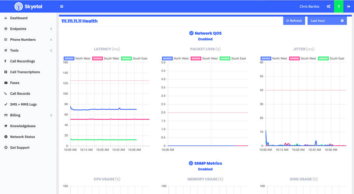Hide North West series in Latency legend
This screenshot has height=194, width=354.
[x=69, y=59]
